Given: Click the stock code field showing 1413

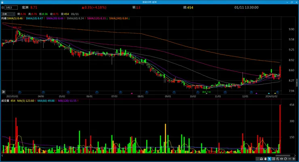Looking at the screenshot, I should (x=11, y=7).
